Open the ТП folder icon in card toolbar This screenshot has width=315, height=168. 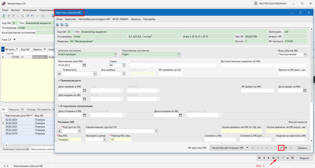pos(57,25)
